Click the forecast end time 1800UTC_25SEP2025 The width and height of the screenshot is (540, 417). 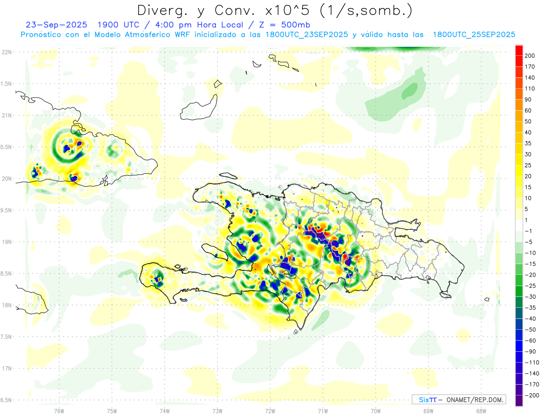(473, 35)
